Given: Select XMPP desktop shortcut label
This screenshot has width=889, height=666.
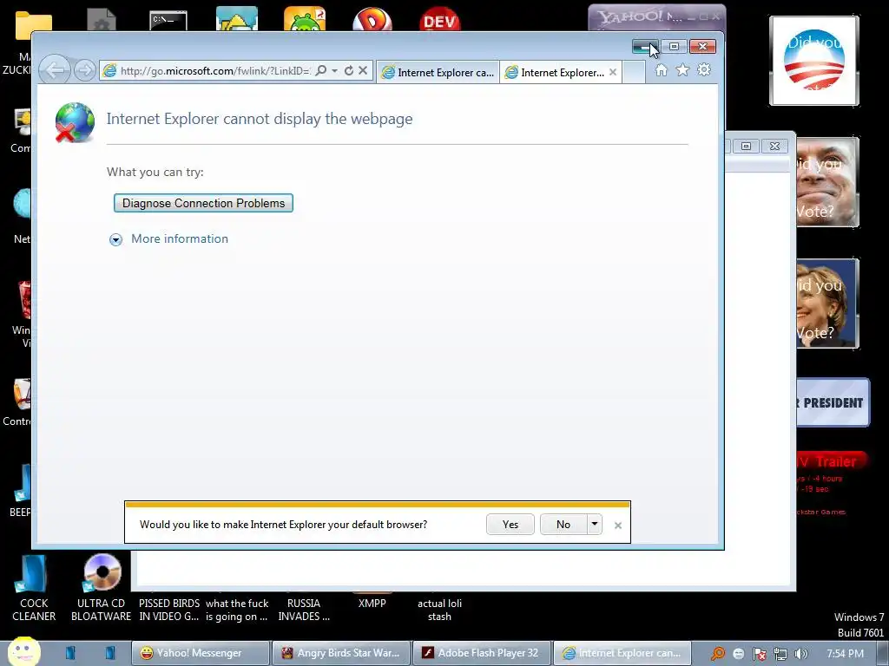Looking at the screenshot, I should click(x=372, y=604).
